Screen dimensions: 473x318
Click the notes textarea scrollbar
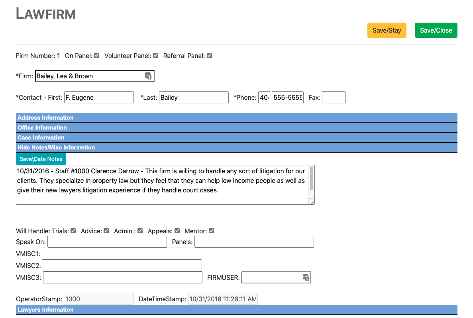tap(312, 179)
